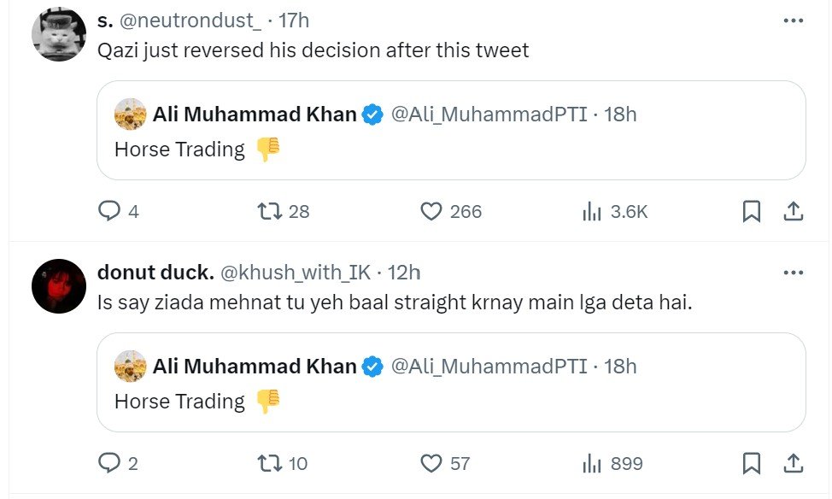The width and height of the screenshot is (832, 499).
Task: Share the neutrondust_ tweet
Action: pos(793,211)
